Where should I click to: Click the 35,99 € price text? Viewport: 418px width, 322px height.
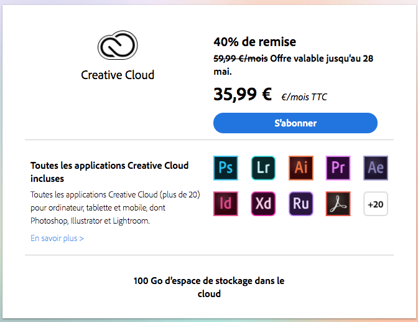pyautogui.click(x=243, y=94)
